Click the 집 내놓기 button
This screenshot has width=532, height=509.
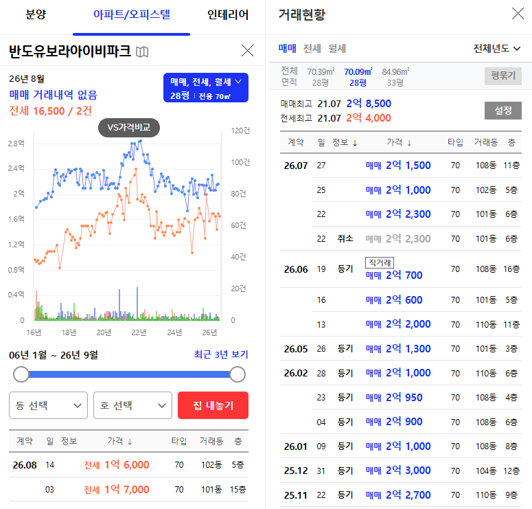point(213,405)
